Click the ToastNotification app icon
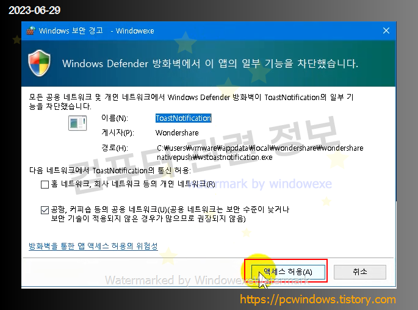The image size is (418, 310). [x=77, y=123]
